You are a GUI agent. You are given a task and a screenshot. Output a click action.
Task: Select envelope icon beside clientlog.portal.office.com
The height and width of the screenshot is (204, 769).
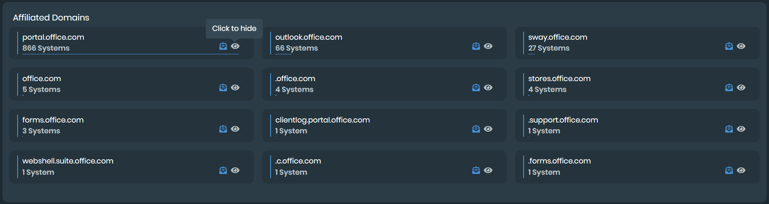point(476,129)
